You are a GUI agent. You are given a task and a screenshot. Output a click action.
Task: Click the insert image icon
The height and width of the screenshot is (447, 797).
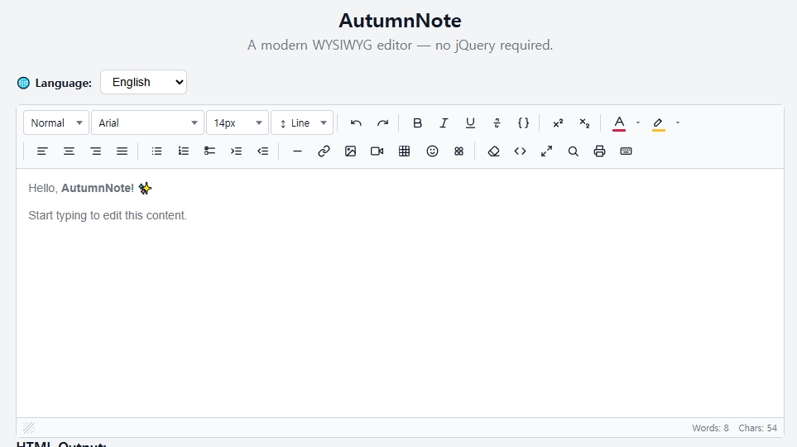click(x=350, y=151)
